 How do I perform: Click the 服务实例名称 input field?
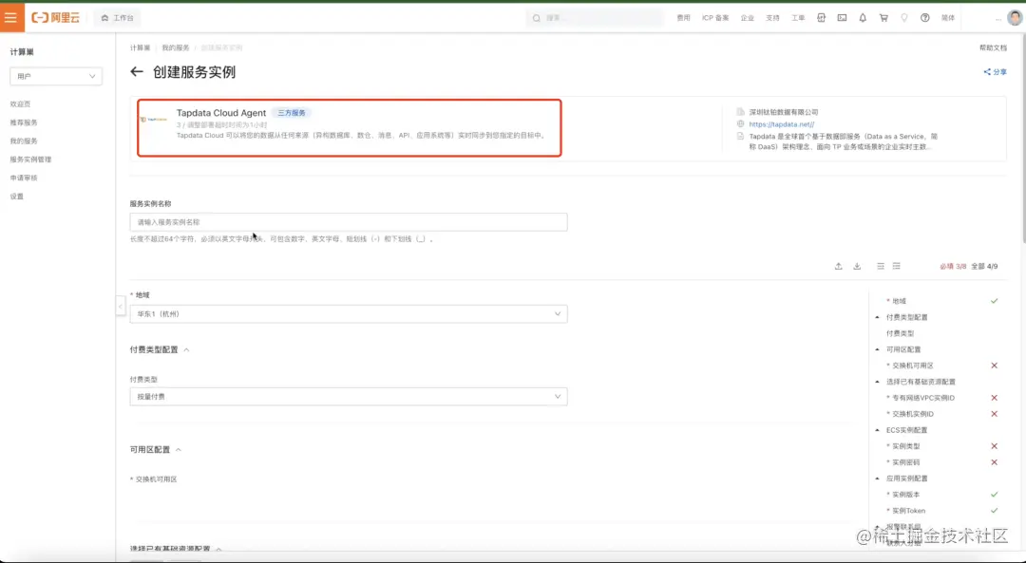tap(348, 221)
